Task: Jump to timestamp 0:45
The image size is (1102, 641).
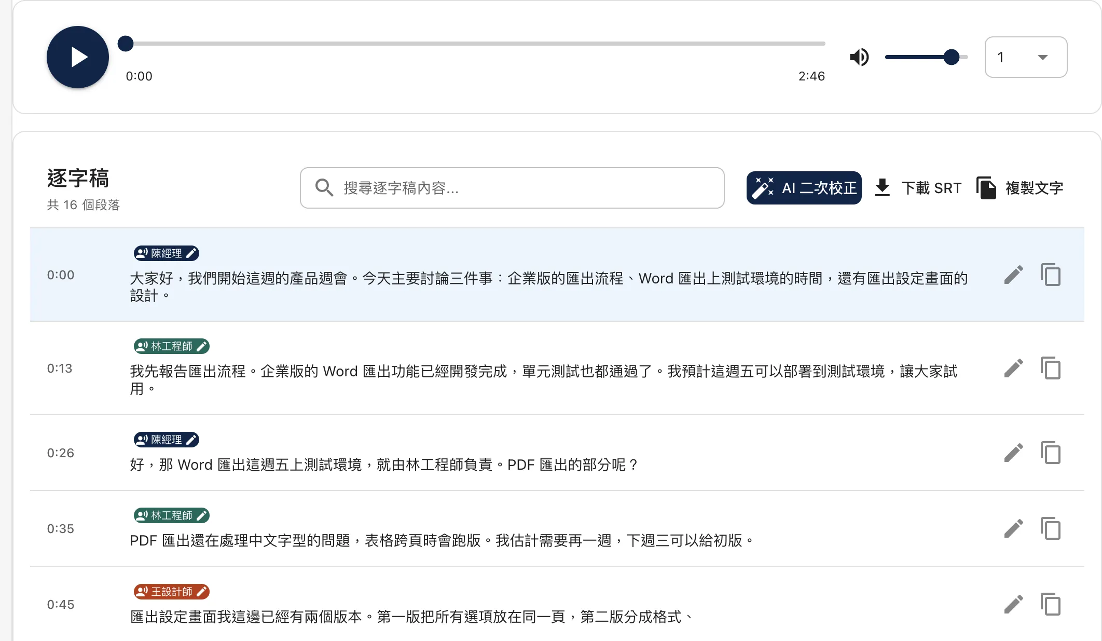Action: coord(60,605)
